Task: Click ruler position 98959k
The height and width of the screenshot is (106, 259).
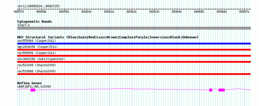Action: click(64, 12)
